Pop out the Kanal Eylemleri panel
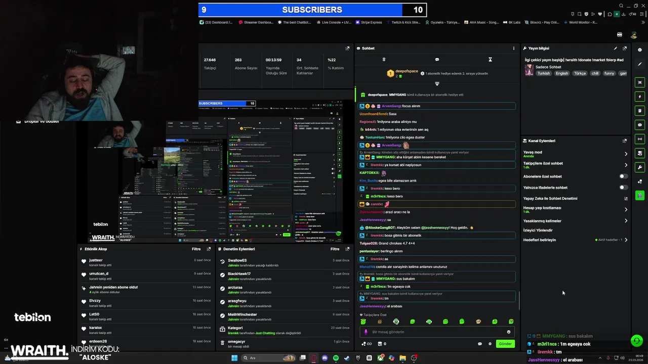This screenshot has height=364, width=648. coord(625,141)
